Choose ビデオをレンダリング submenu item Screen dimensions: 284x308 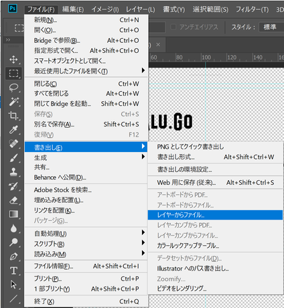(215, 289)
